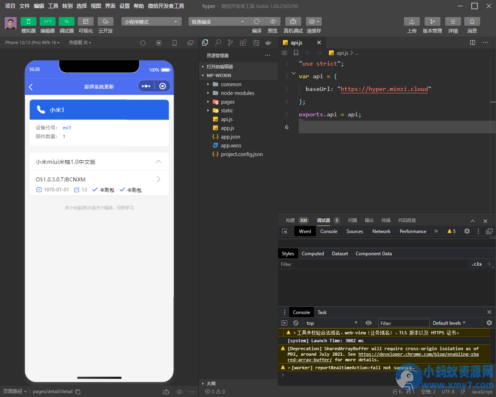The height and width of the screenshot is (397, 496).
Task: Open the 设置 menu
Action: pos(125,6)
